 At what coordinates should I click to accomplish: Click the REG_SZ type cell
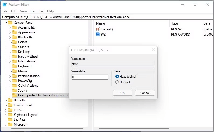pos(177,29)
